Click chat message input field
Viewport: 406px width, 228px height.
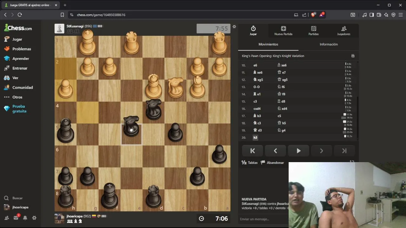point(263,219)
